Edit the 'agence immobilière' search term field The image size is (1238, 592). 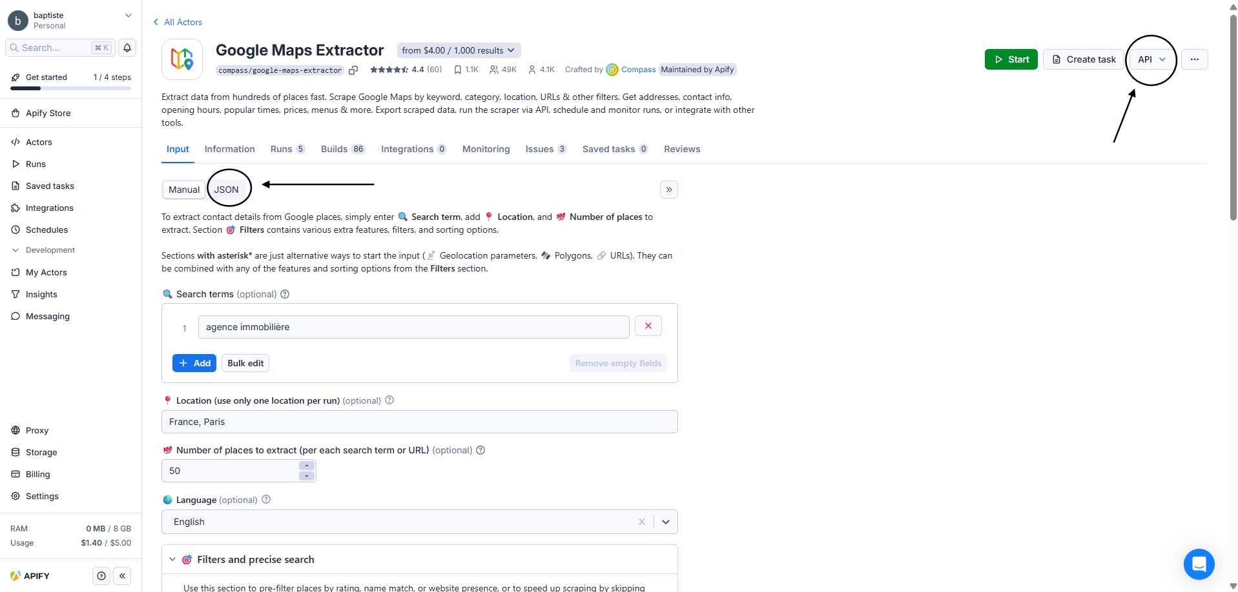click(414, 327)
